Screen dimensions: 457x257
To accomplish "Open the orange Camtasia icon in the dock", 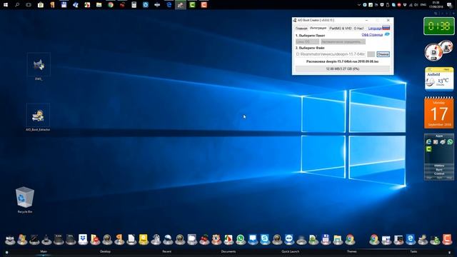I will click(447, 239).
